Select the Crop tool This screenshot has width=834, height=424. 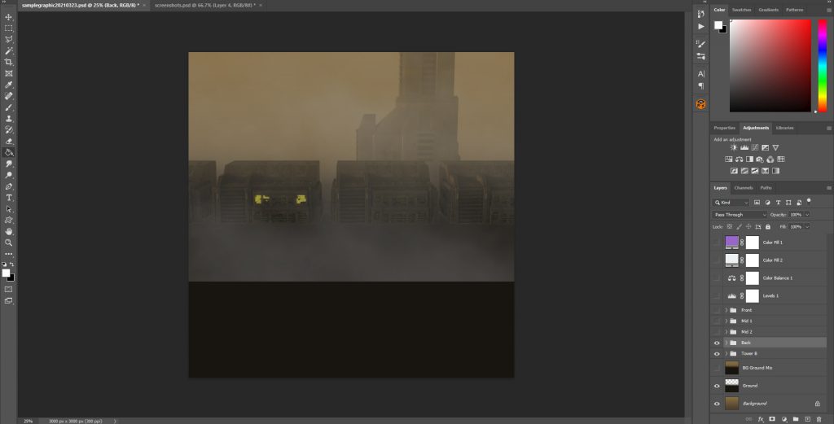[8, 62]
